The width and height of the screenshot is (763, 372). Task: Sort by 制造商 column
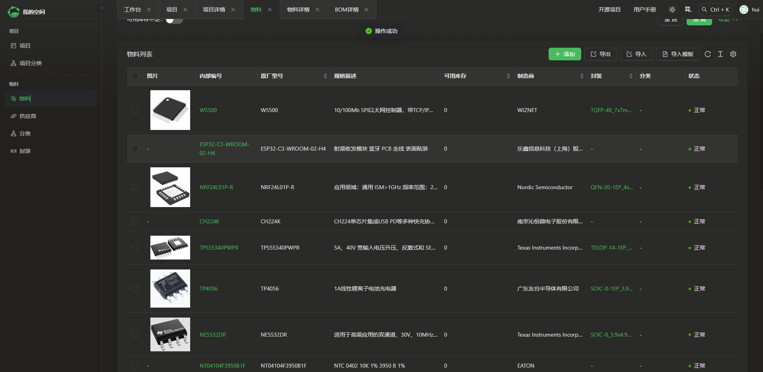[x=582, y=76]
